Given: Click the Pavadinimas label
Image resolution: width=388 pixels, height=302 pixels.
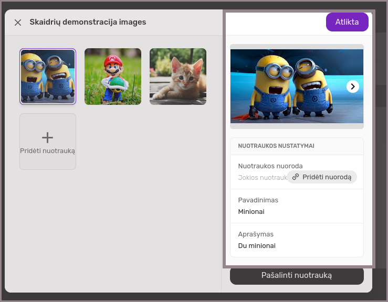Looking at the screenshot, I should click(x=258, y=200).
